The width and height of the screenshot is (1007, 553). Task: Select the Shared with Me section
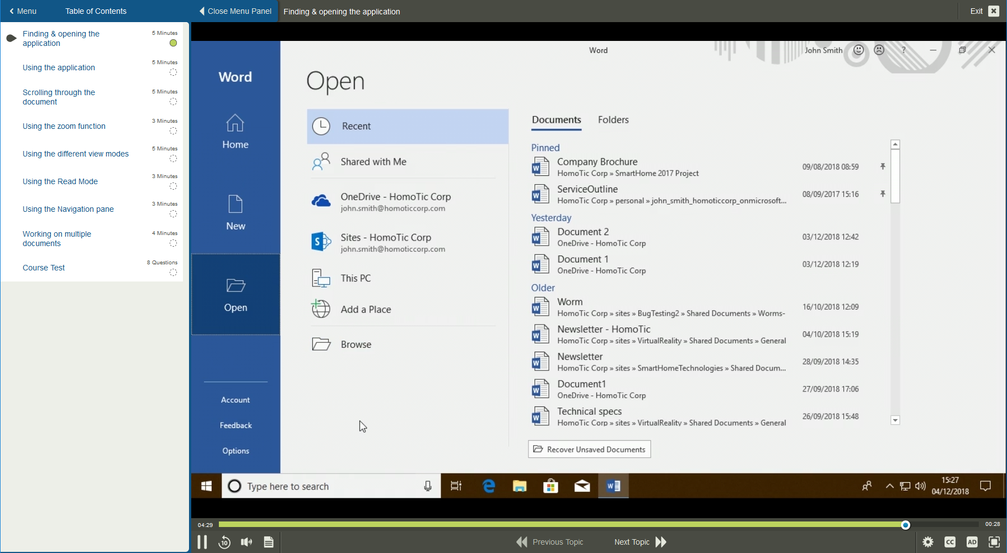373,161
